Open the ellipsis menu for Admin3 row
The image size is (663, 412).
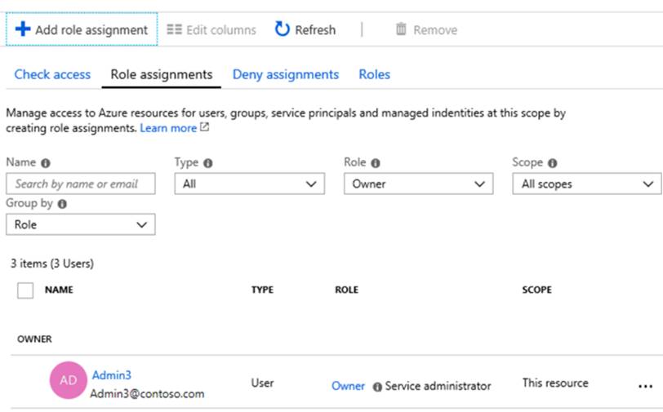(646, 386)
